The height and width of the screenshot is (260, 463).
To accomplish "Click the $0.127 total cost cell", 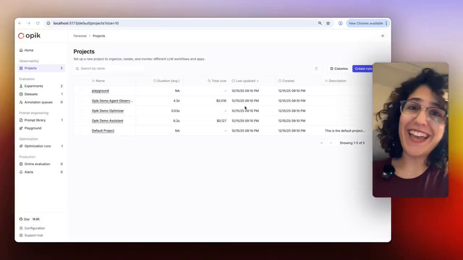I will 221,121.
